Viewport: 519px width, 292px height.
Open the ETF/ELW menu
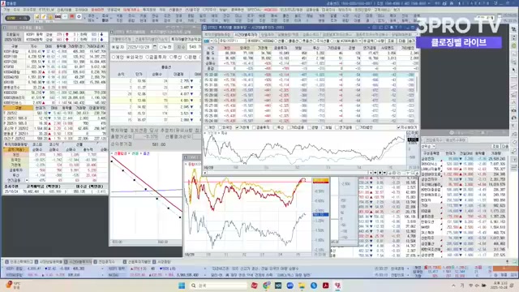click(46, 10)
